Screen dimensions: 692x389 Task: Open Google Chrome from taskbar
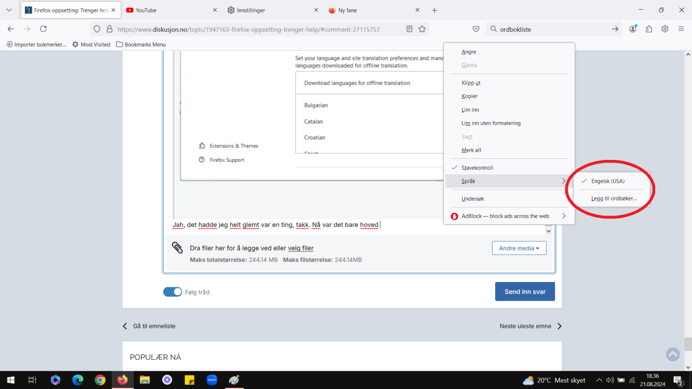(100, 380)
